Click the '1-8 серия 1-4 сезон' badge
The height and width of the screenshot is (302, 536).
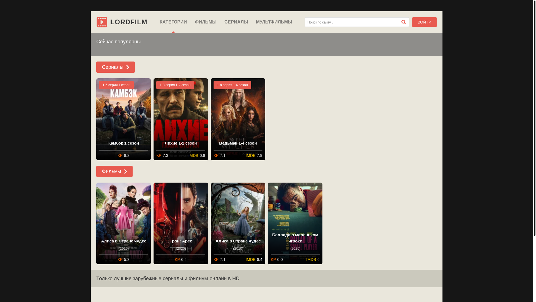232,85
